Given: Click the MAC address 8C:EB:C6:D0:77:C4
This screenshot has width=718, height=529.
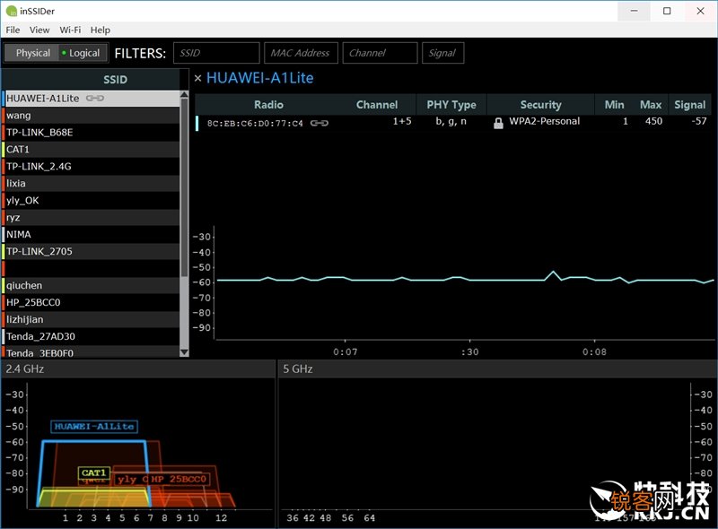Looking at the screenshot, I should (255, 123).
